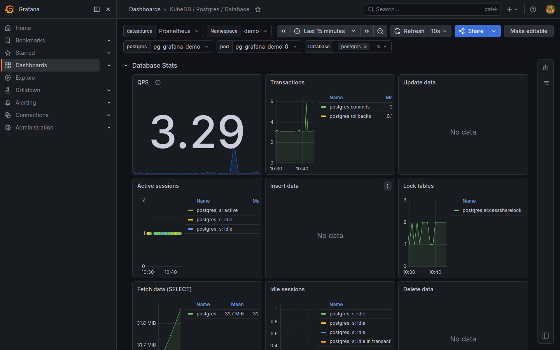The image size is (560, 350).
Task: Sort Fetch data legend by Mean
Action: 237,304
